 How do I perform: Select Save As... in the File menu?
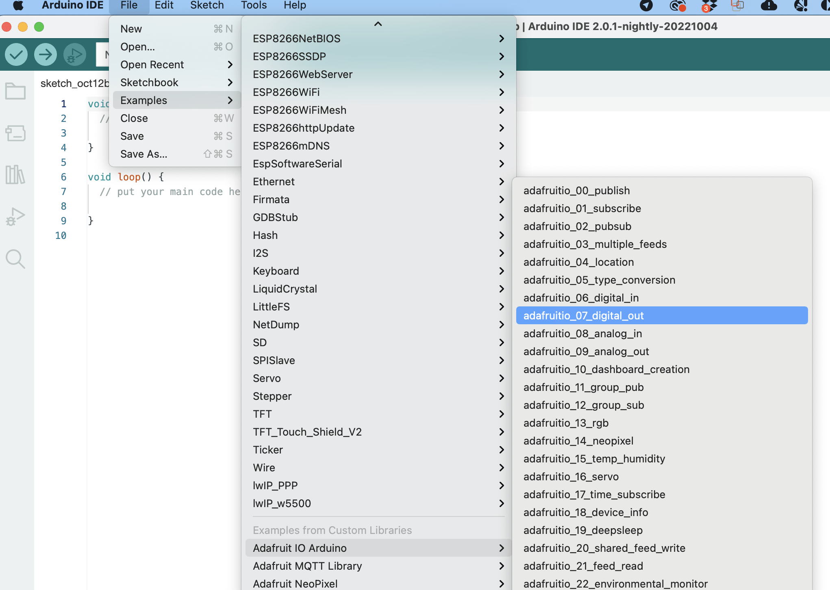[143, 154]
